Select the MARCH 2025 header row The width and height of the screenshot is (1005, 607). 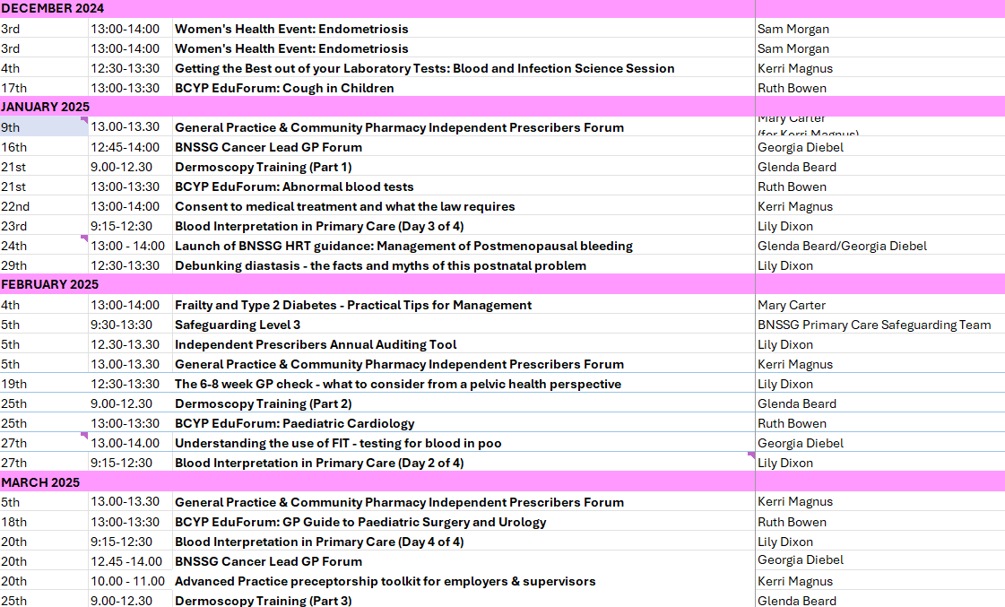(40, 482)
